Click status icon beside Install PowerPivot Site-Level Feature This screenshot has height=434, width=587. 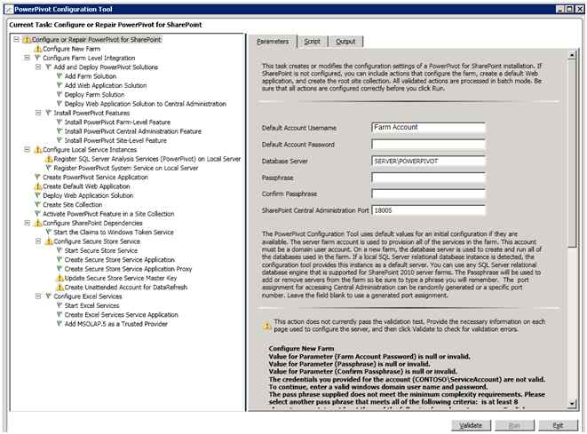(59, 140)
